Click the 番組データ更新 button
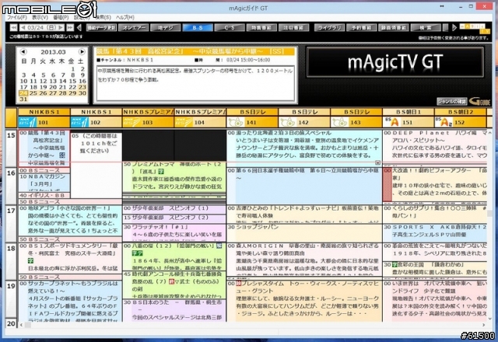The height and width of the screenshot is (342, 498). pos(102,28)
